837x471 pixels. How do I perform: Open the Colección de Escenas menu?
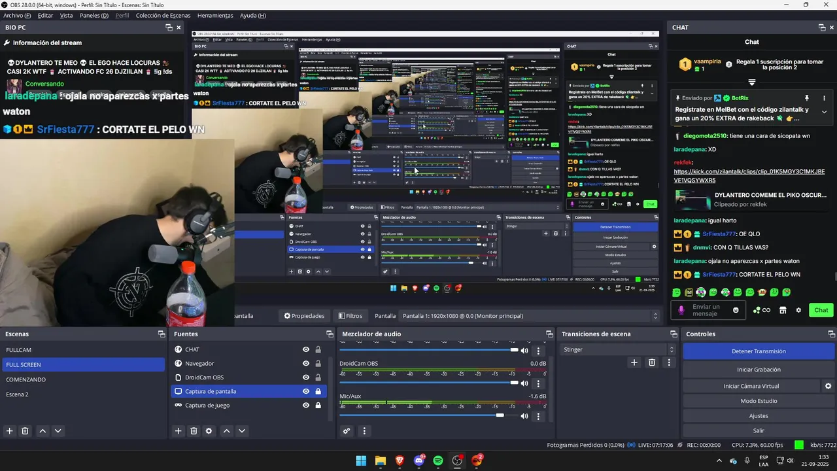point(163,15)
